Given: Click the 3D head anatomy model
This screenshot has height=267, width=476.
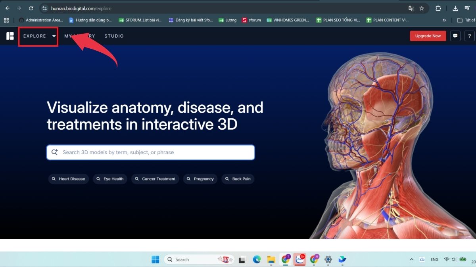Looking at the screenshot, I should [381, 146].
